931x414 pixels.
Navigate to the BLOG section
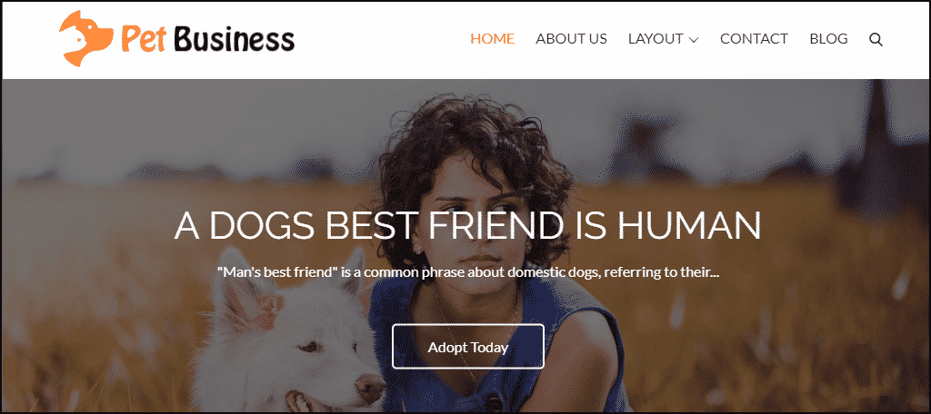pos(828,39)
